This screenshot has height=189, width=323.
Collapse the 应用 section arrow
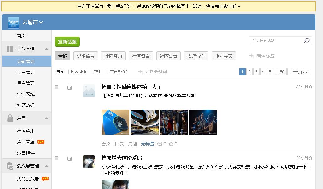46,118
